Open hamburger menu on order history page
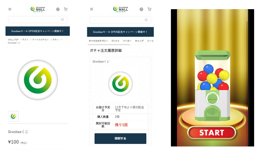This screenshot has height=153, width=259. 92,9
